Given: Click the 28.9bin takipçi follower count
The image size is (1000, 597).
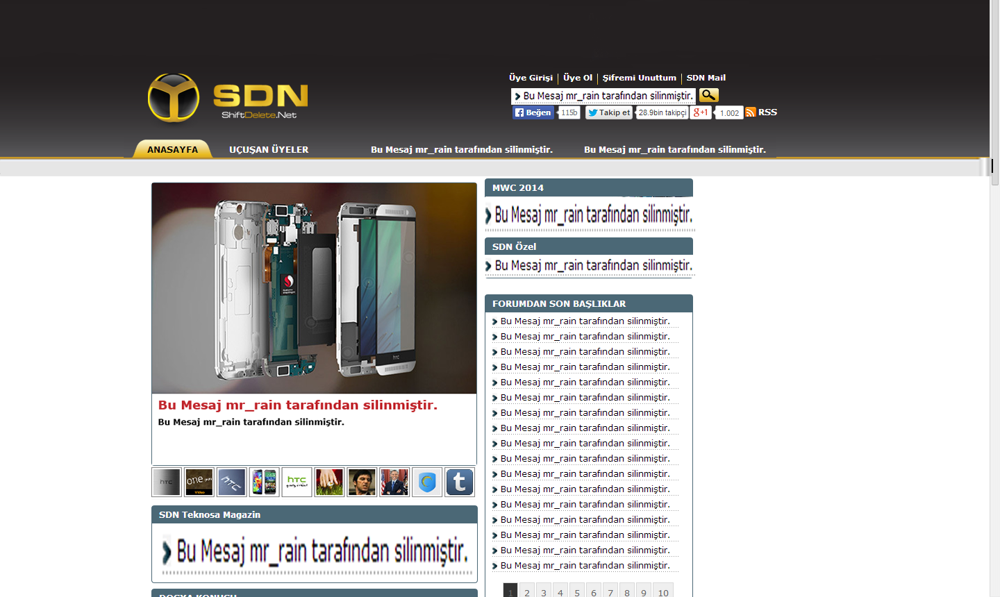Looking at the screenshot, I should (662, 112).
